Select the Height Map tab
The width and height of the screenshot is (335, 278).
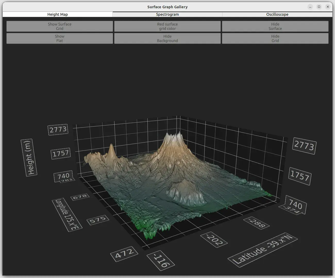[x=57, y=14]
